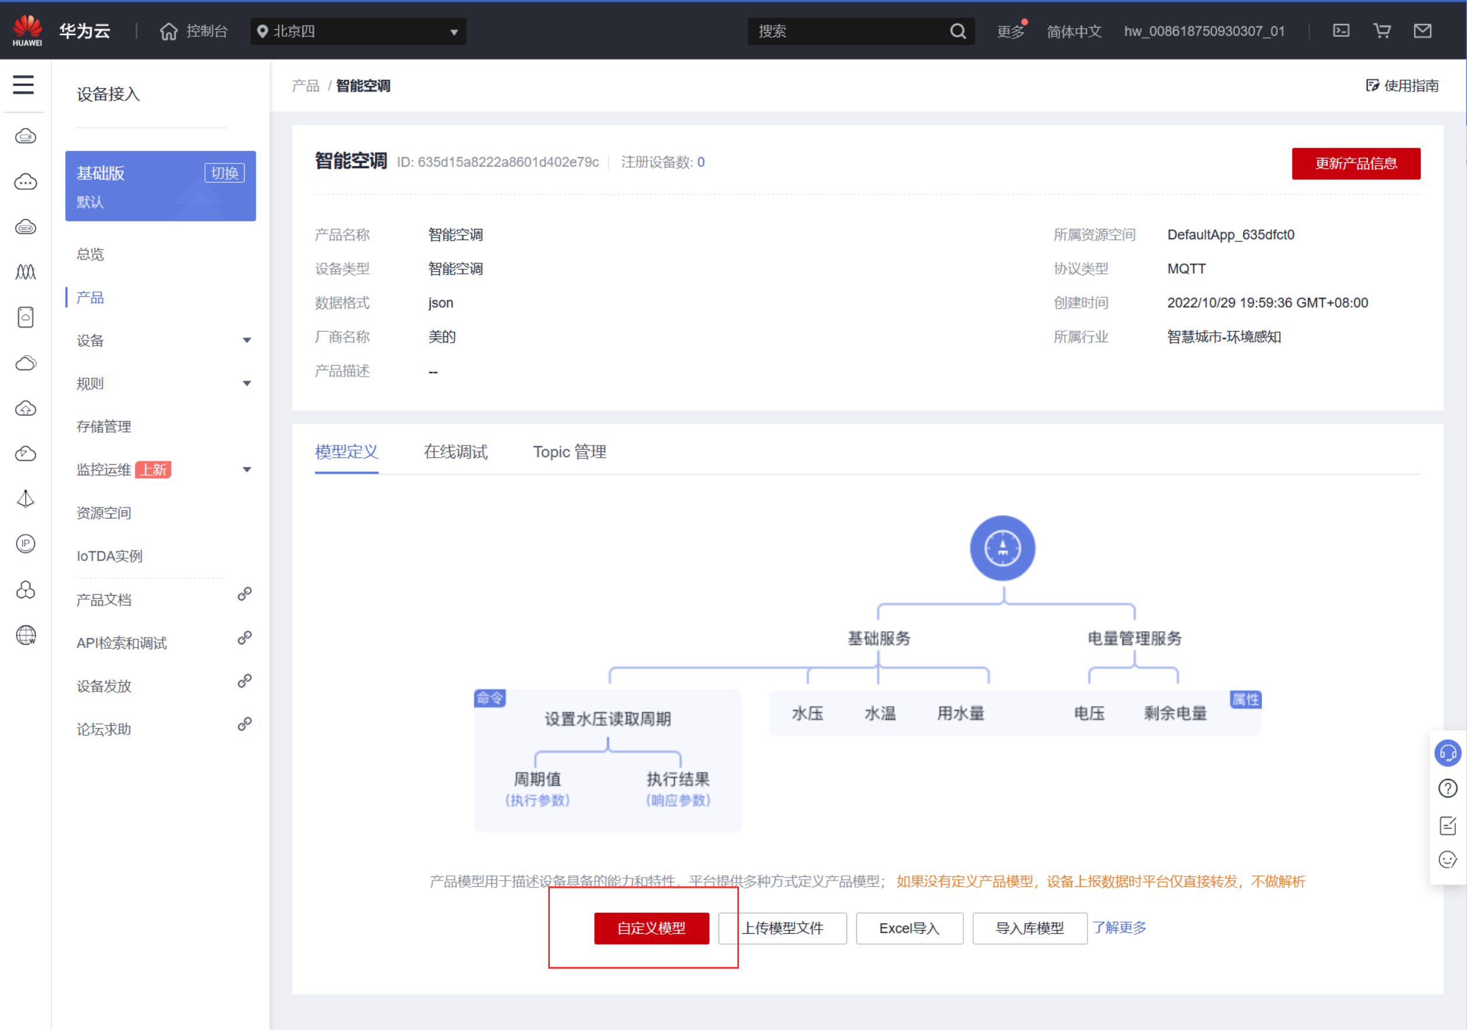Expand the 监控运维 sidebar submenu

tap(246, 469)
